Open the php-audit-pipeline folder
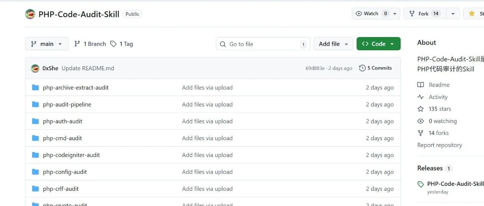This screenshot has height=206, width=484. 67,104
